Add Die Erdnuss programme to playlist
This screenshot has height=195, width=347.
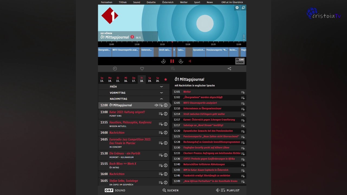pyautogui.click(x=161, y=155)
